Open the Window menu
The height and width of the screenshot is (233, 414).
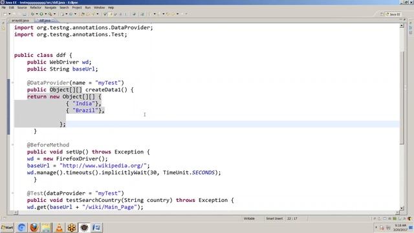[99, 8]
